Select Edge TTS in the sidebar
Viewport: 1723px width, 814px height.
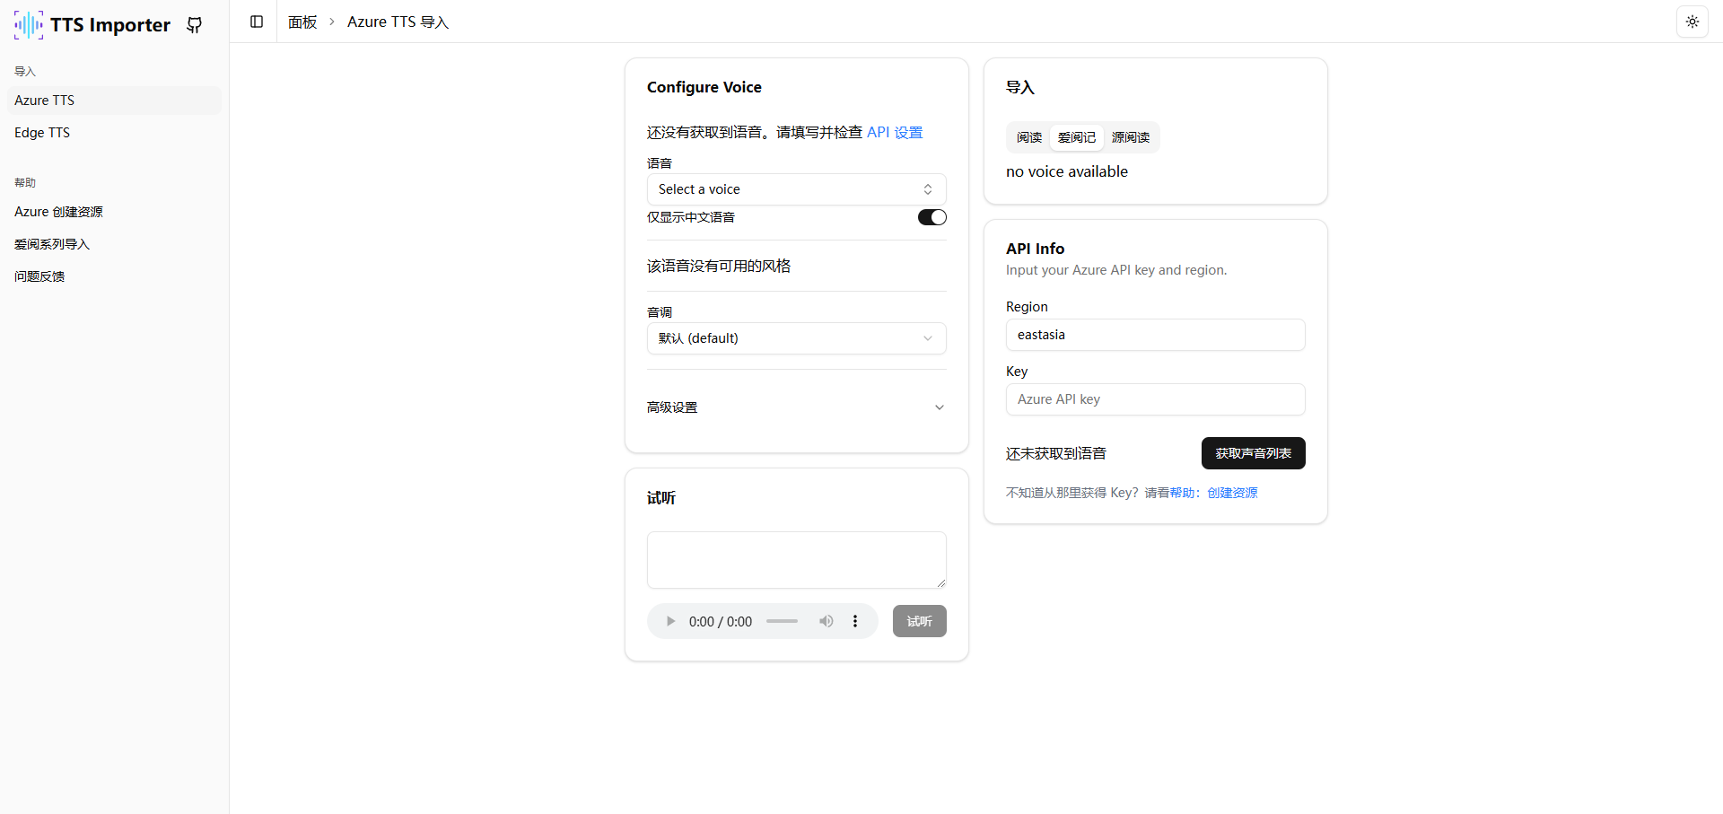[x=41, y=132]
